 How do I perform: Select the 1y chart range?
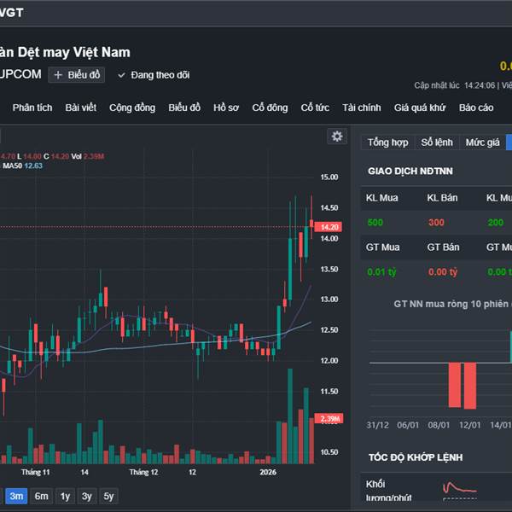pos(66,497)
